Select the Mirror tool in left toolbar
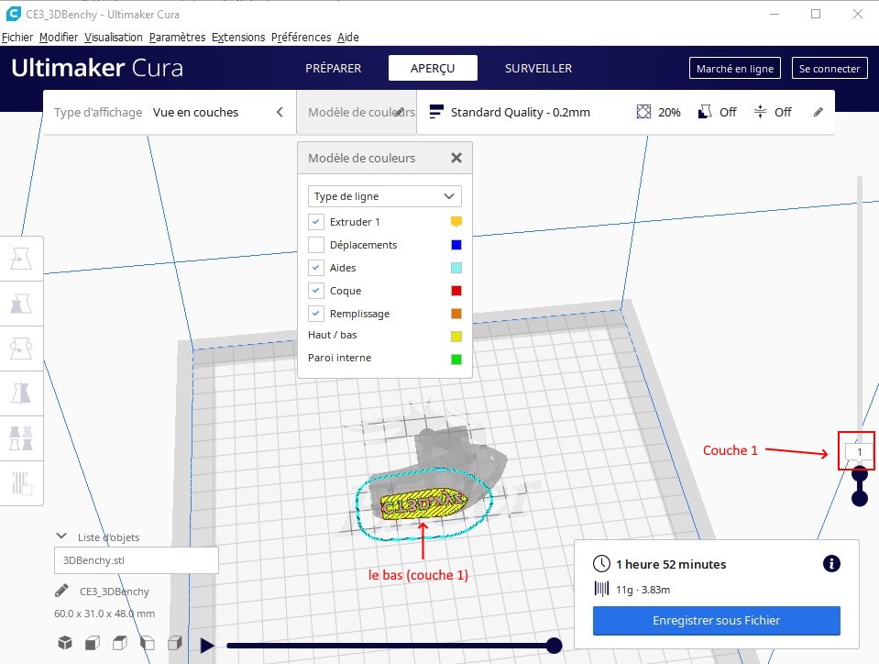The height and width of the screenshot is (664, 879). coord(21,393)
